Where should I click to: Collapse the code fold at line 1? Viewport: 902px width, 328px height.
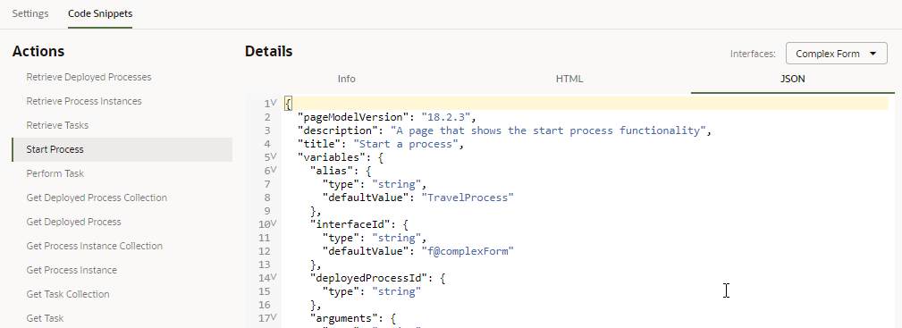click(x=274, y=103)
